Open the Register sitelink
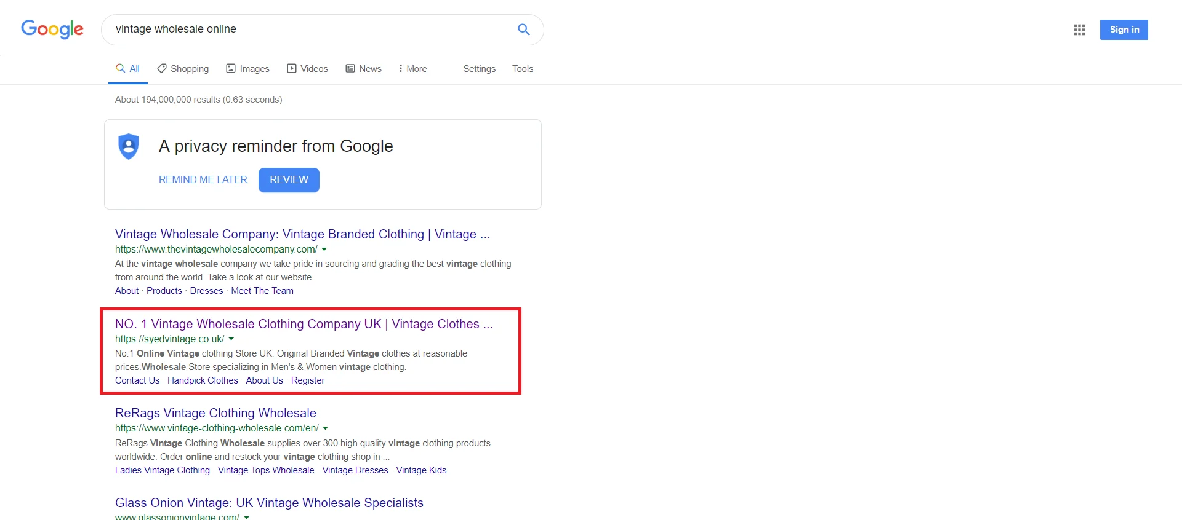Viewport: 1182px width, 520px height. (308, 380)
